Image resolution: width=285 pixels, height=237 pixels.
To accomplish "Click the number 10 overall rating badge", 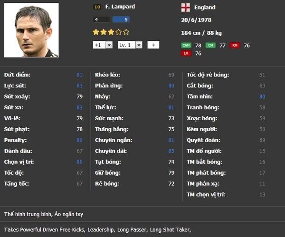I will point(97,7).
